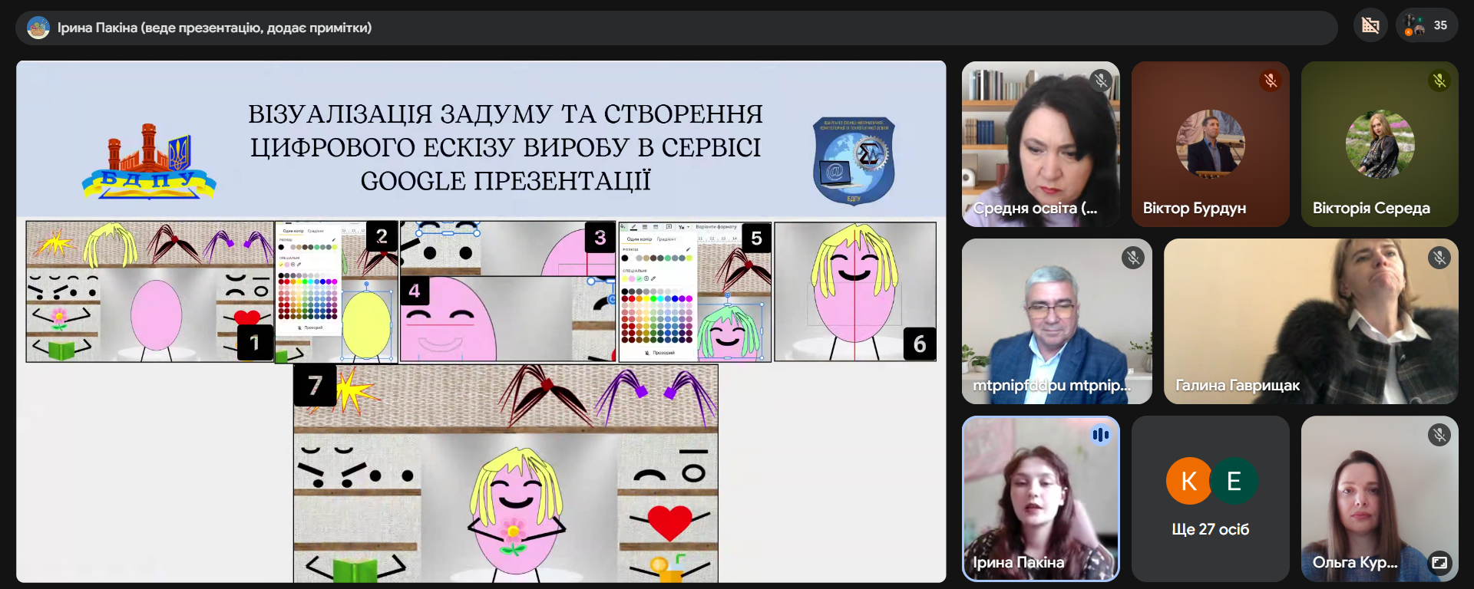The image size is (1474, 589).
Task: Click the muted mic icon on mtpnipfddpu tile
Action: pyautogui.click(x=1133, y=258)
